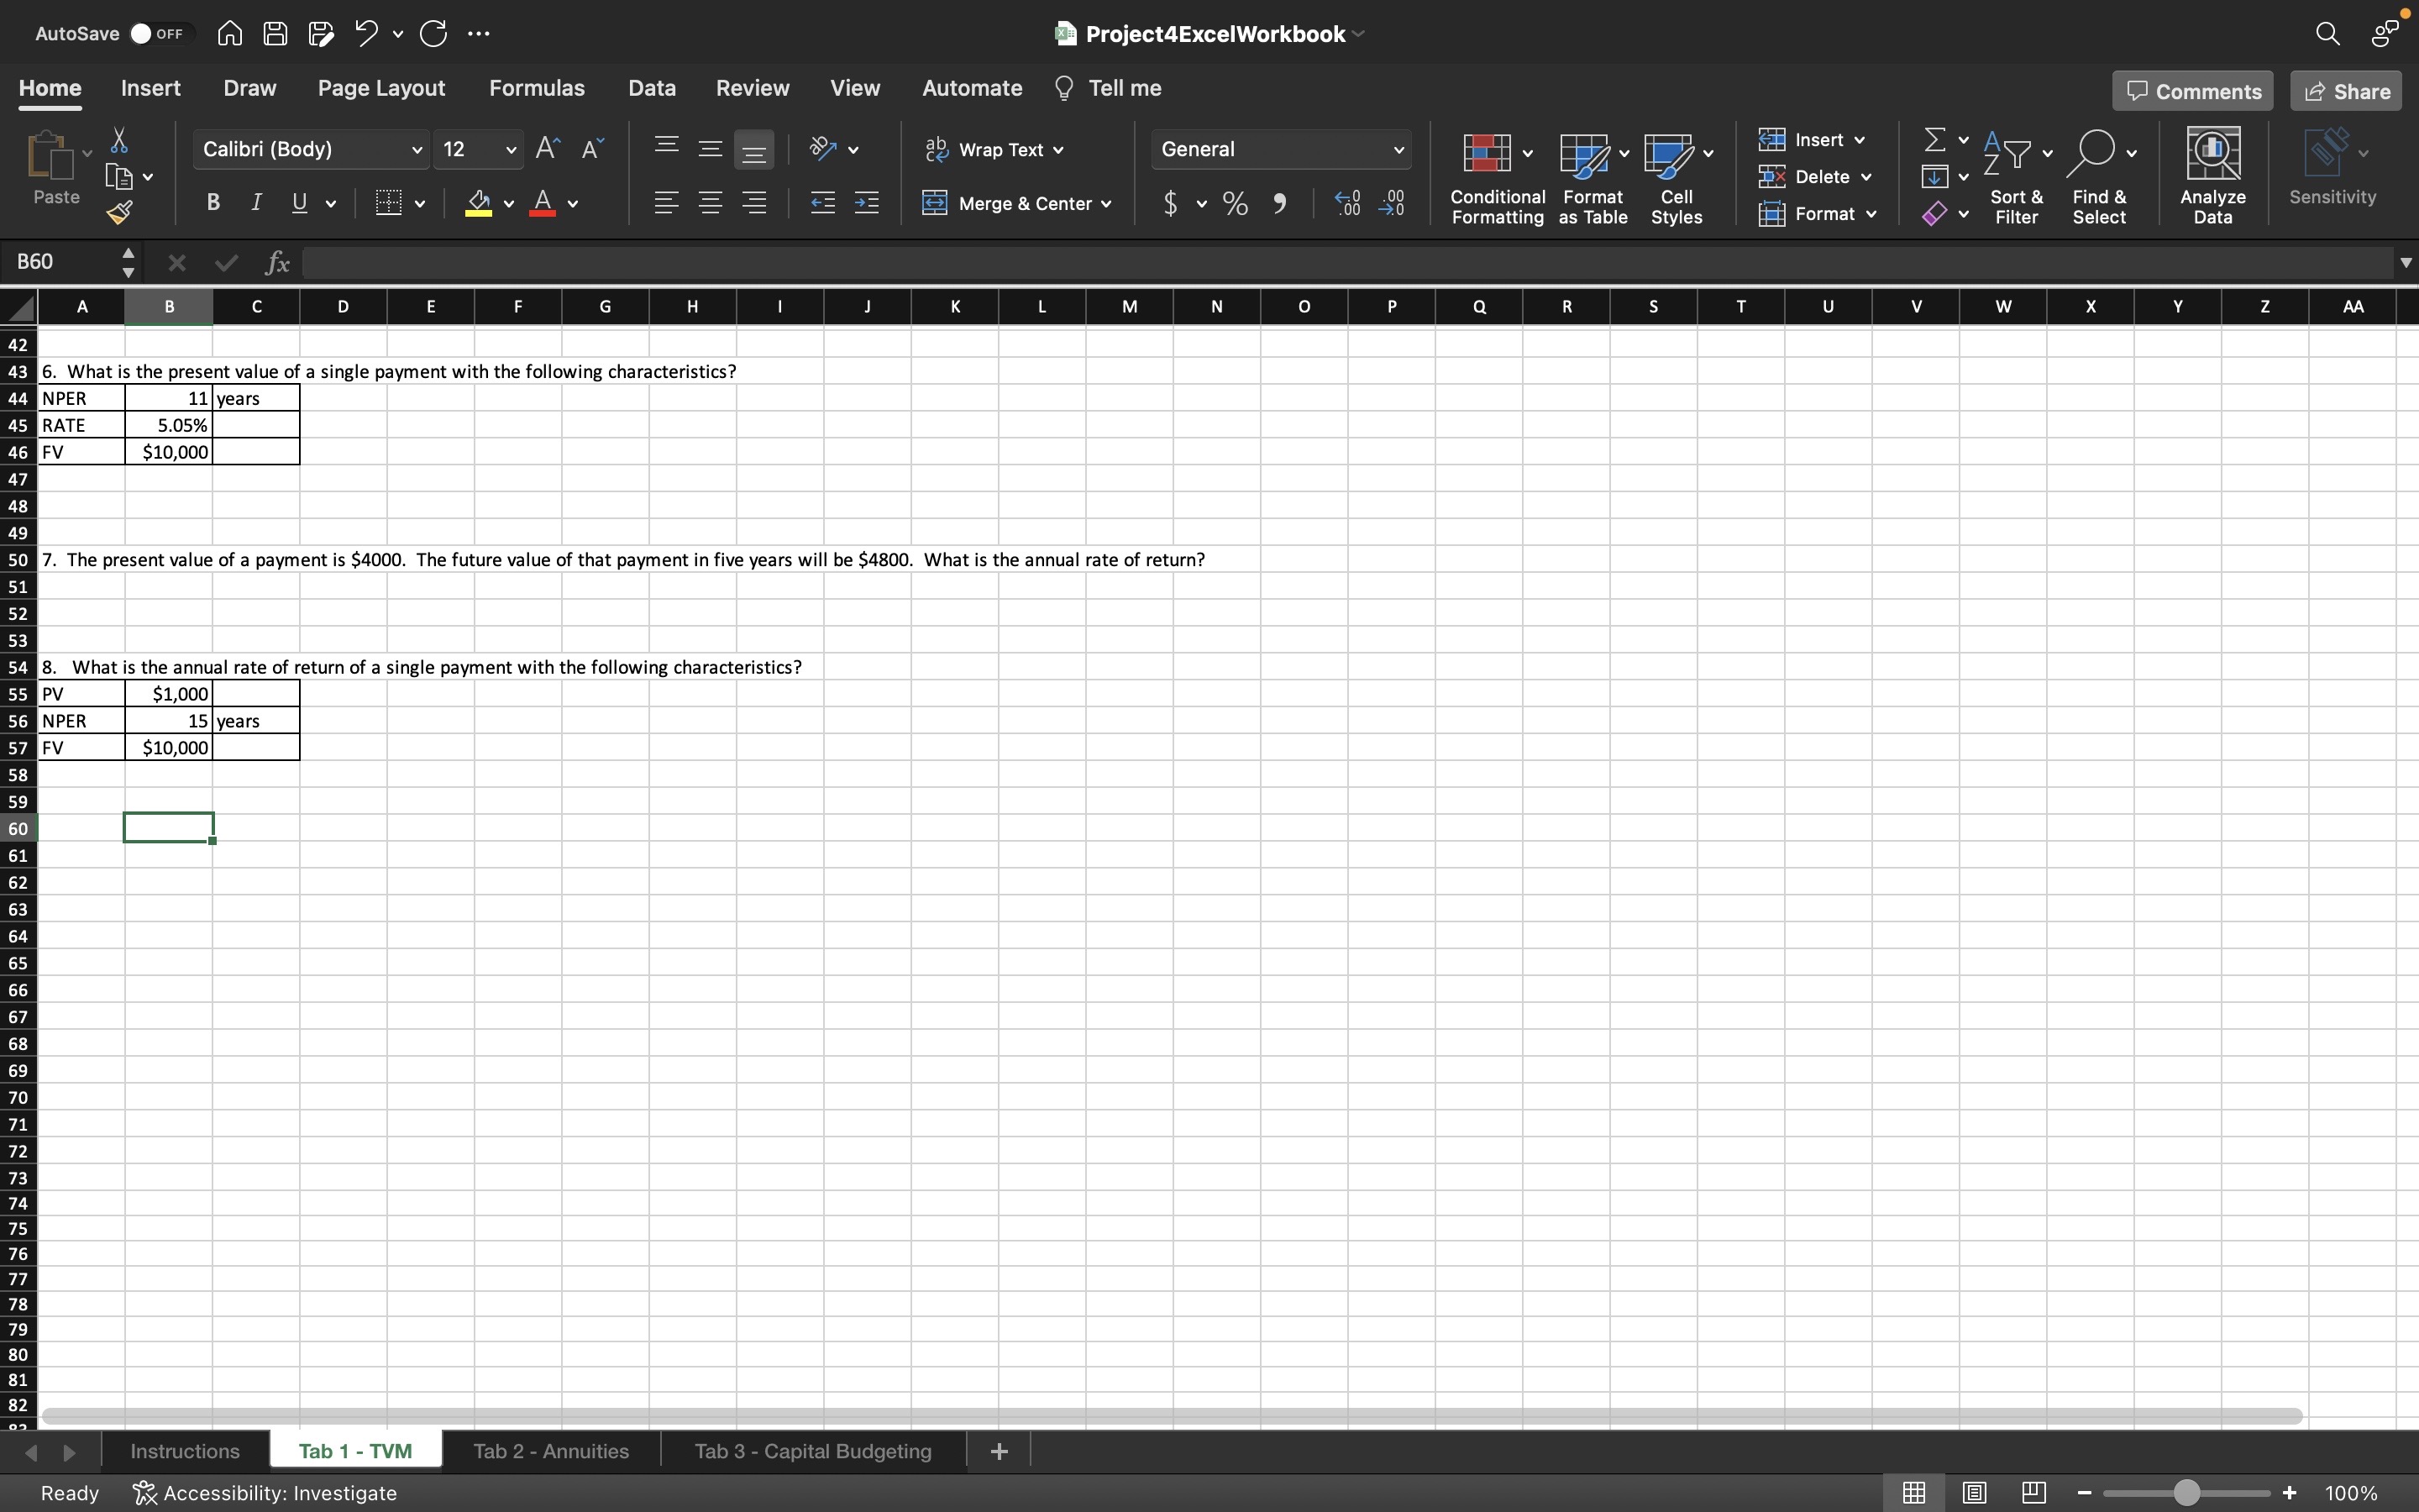This screenshot has height=1512, width=2419.
Task: Toggle bold formatting
Action: click(213, 203)
